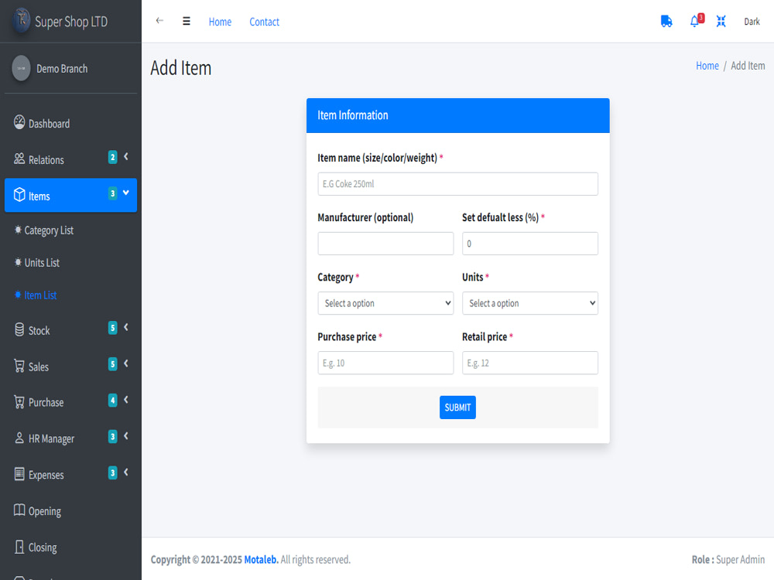Click the Manufacturer input field

(385, 244)
